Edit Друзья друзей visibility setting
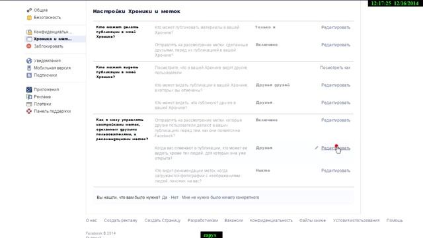 tap(336, 85)
